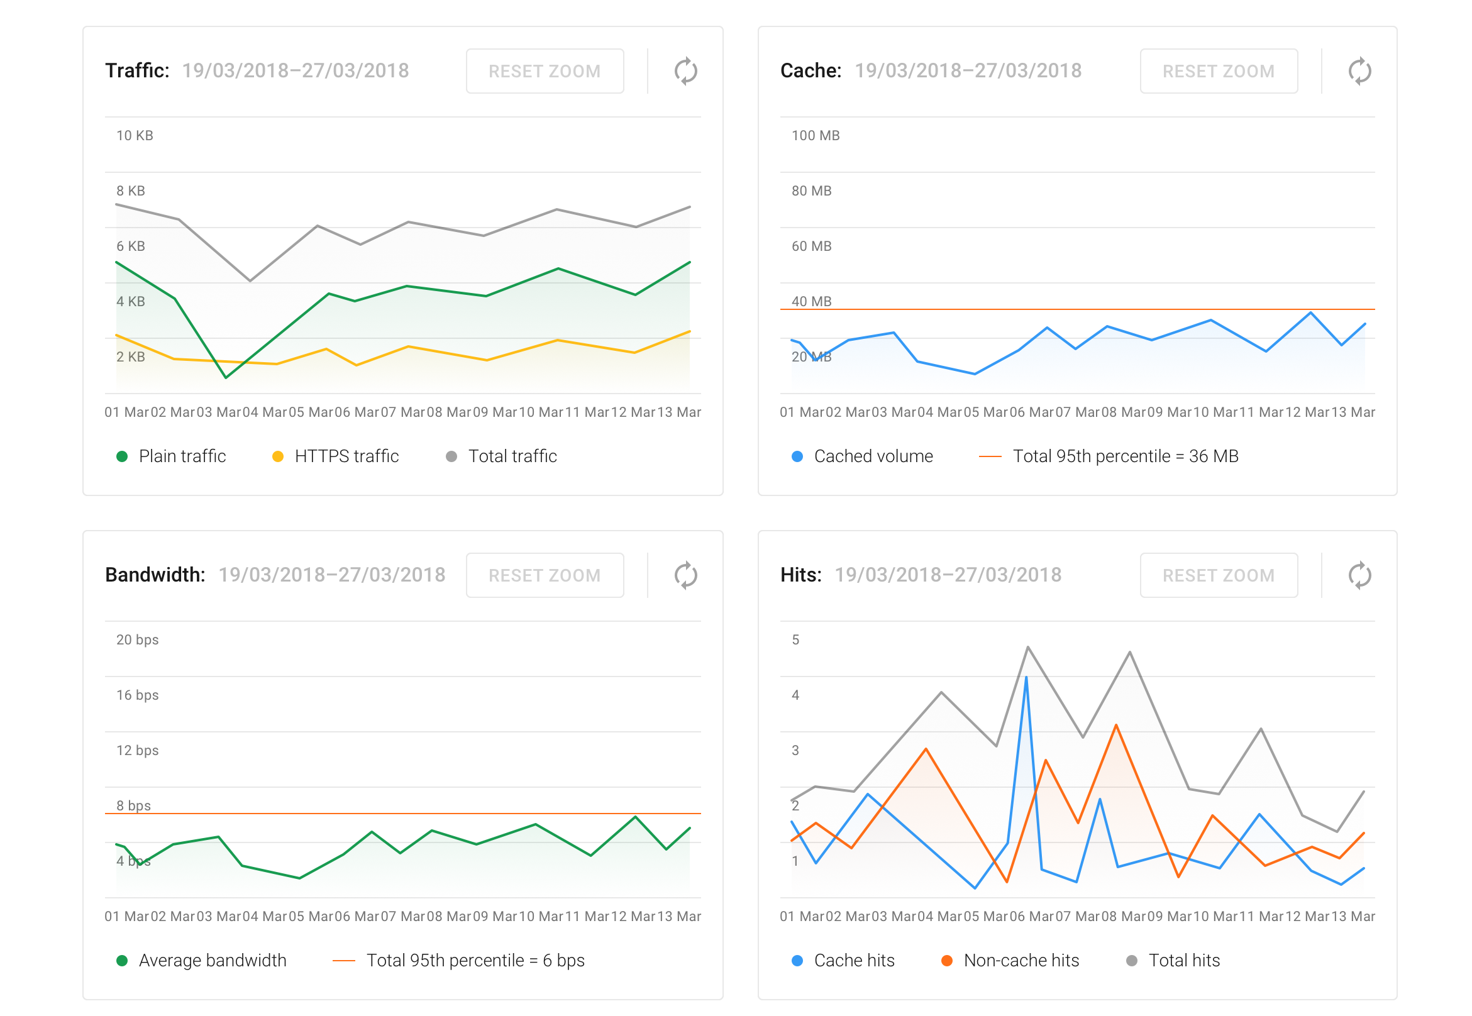Click the Bandwidth panel title

(155, 575)
